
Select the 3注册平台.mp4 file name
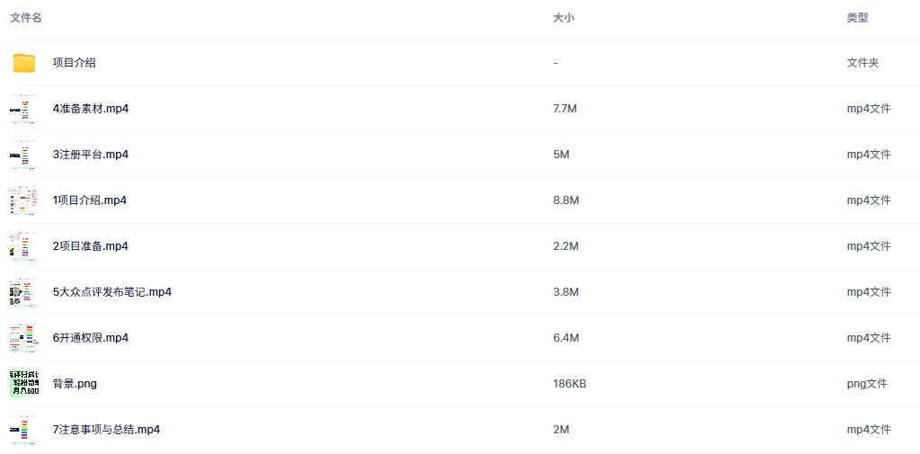pos(91,155)
